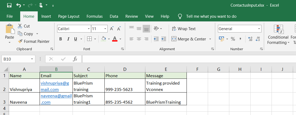Switch to the Review tab
This screenshot has width=296, height=115.
coord(132,16)
